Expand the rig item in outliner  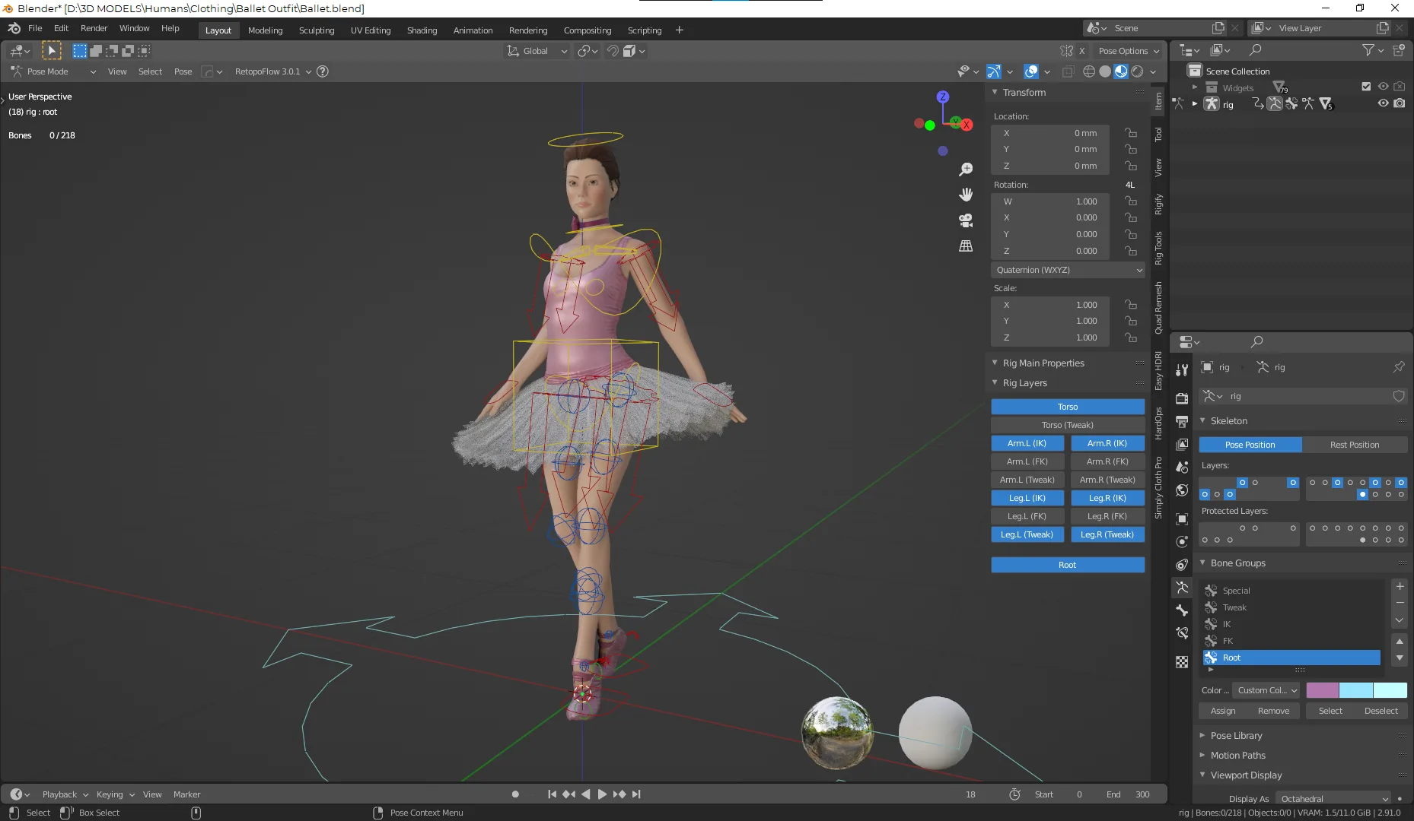point(1195,104)
